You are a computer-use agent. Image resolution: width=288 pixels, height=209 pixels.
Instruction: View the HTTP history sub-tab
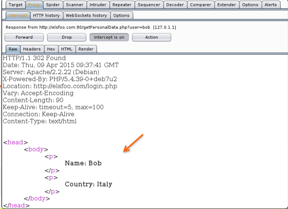click(47, 16)
